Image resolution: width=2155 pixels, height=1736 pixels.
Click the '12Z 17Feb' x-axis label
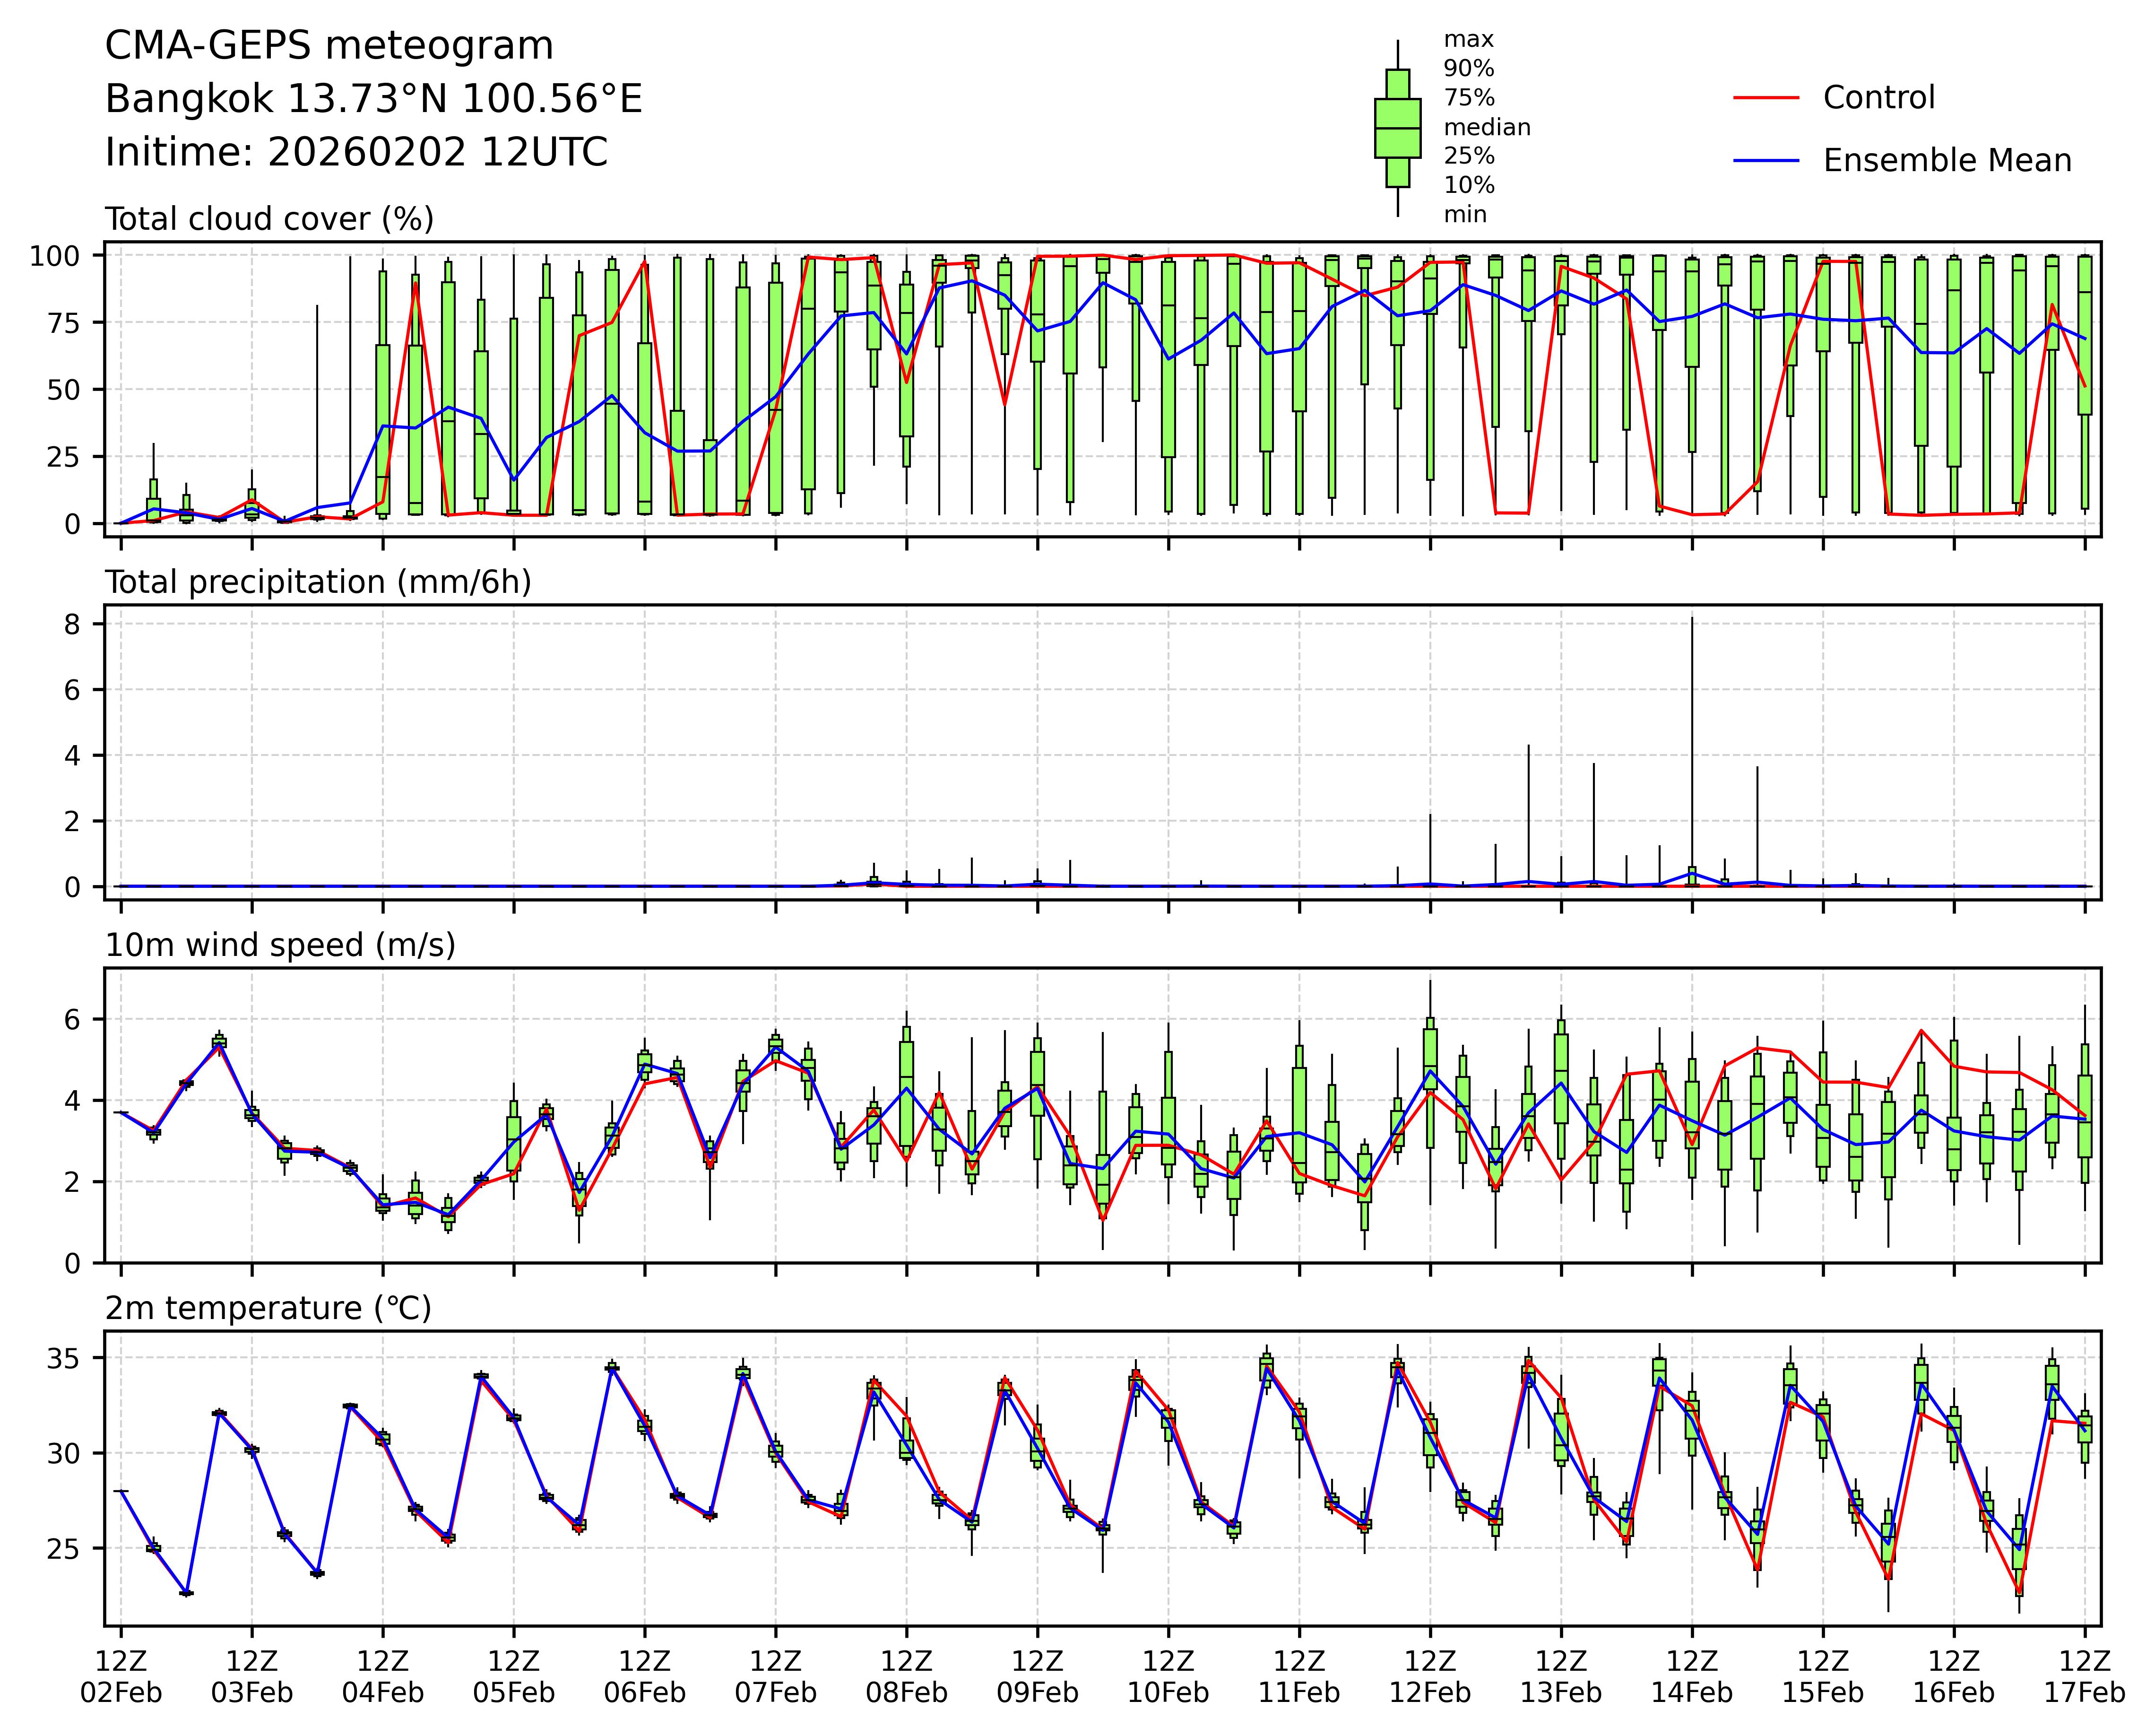point(2084,1677)
